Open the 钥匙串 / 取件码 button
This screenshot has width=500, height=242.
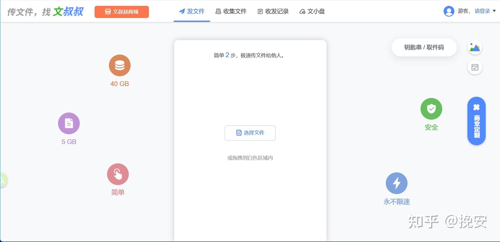424,48
